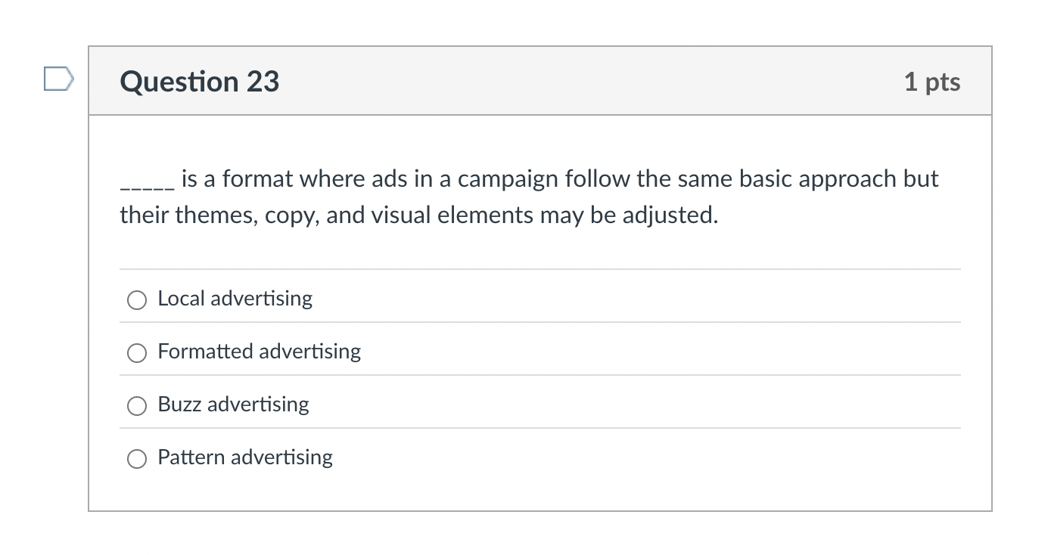Click the divider below Buzz advertising
The width and height of the screenshot is (1051, 555).
(x=540, y=428)
